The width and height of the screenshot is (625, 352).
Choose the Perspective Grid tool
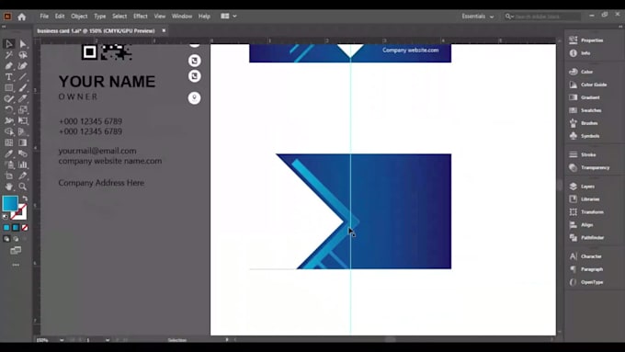pos(23,131)
